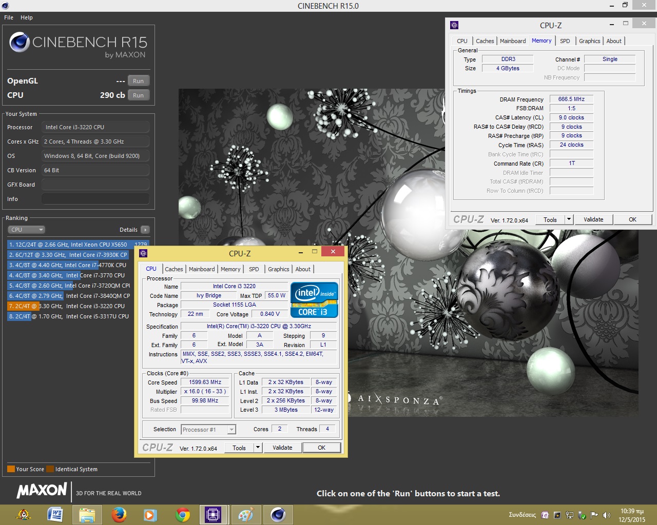Screen dimensions: 657x525
Task: Click Validate in front CPU-Z window
Action: pos(282,448)
